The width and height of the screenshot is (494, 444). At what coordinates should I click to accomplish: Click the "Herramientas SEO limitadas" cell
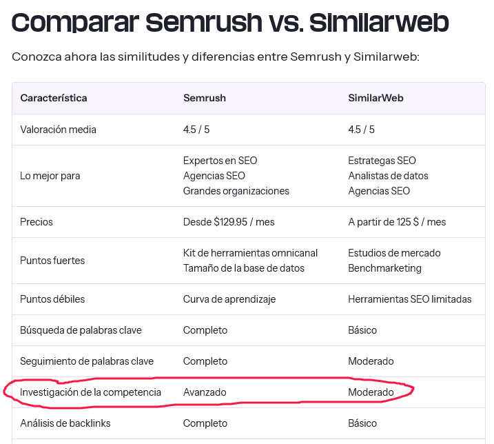coord(410,299)
